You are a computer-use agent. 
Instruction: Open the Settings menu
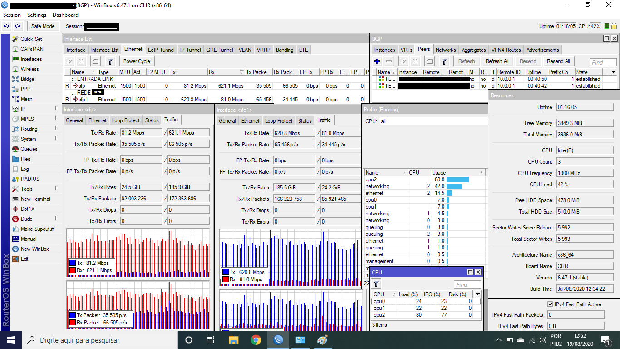[37, 15]
